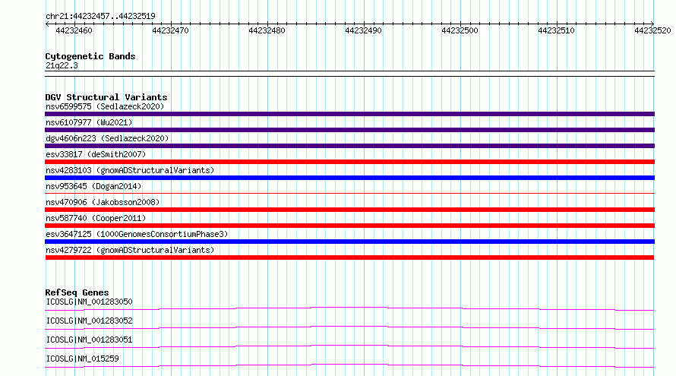The width and height of the screenshot is (676, 376).
Task: Open variant esv3647125 (1000GenomesConsortiumPhase3) label
Action: click(x=137, y=234)
